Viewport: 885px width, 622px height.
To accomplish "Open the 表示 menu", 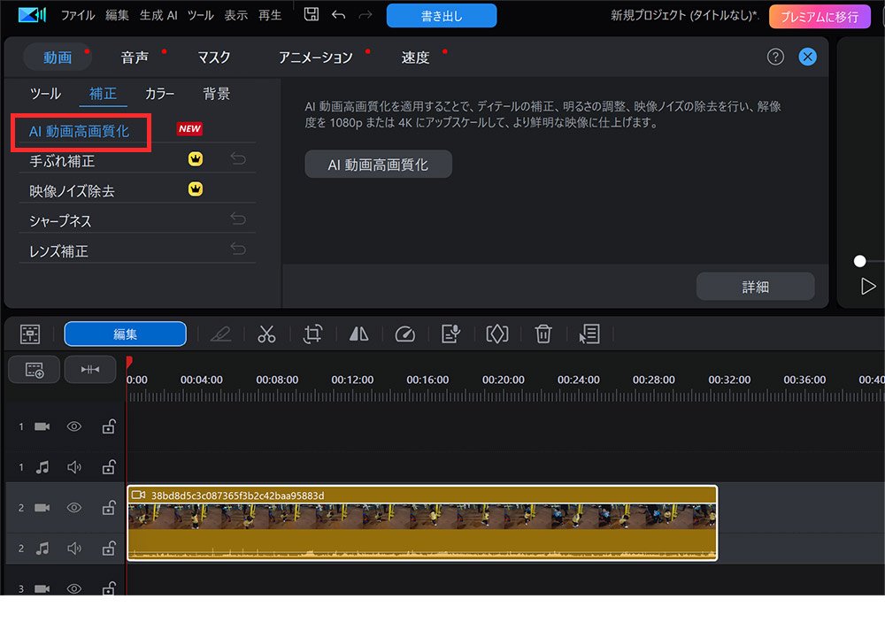I will [235, 15].
